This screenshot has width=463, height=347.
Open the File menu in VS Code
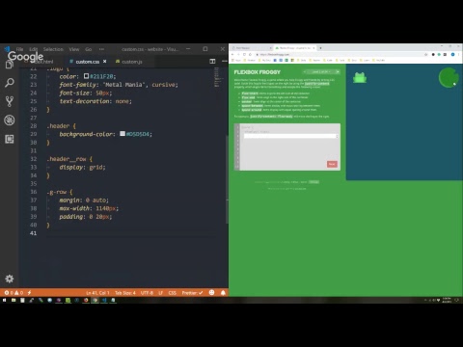click(19, 49)
